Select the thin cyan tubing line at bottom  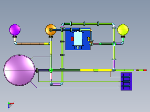(x=78, y=88)
